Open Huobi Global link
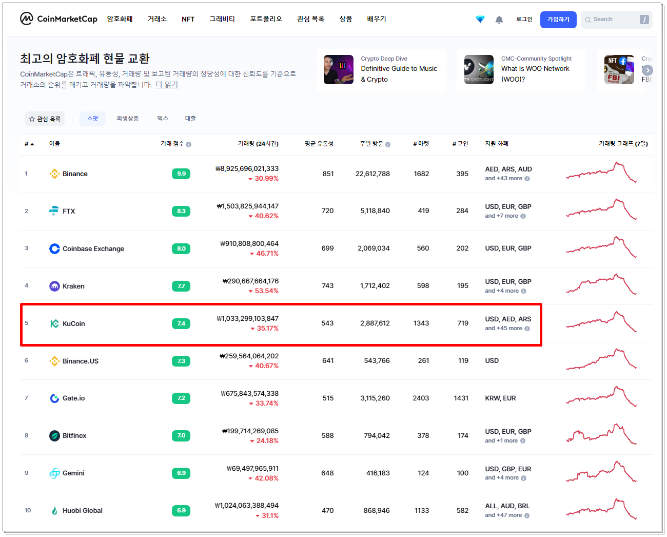The image size is (667, 537). (x=83, y=511)
